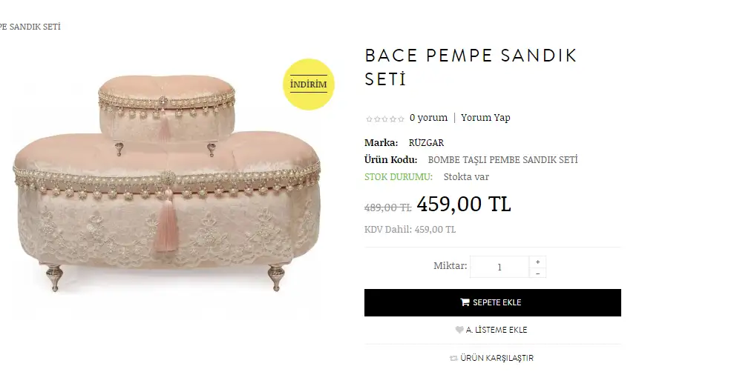Image resolution: width=737 pixels, height=372 pixels.
Task: Click the star rating icons
Action: (x=384, y=119)
